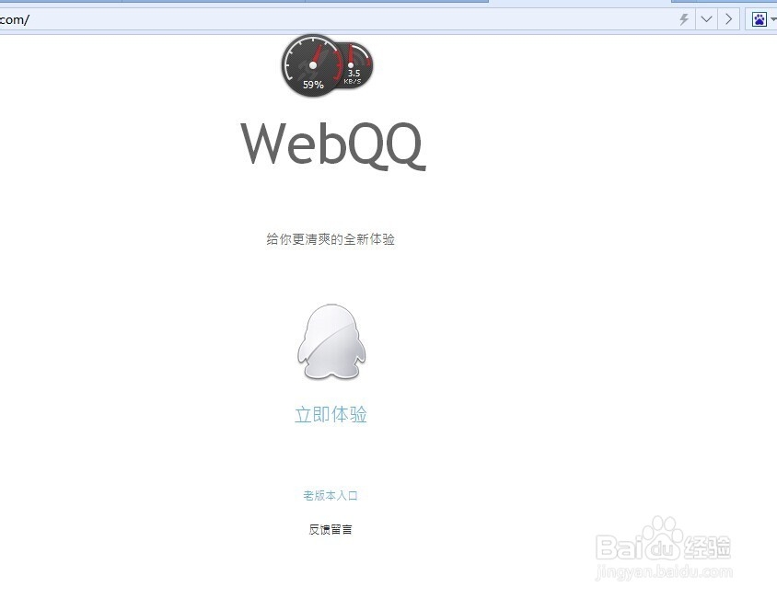
Task: Click the lightning bolt speed-mode icon
Action: coord(684,19)
